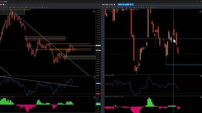This screenshot has height=113, width=202.
Task: Open dropdown arrow beside left toolbar pen icon
Action: click(24, 8)
